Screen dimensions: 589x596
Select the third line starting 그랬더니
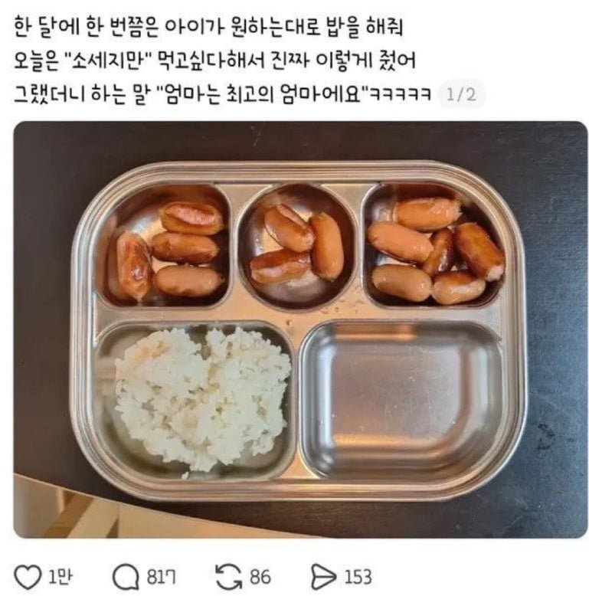tap(222, 94)
